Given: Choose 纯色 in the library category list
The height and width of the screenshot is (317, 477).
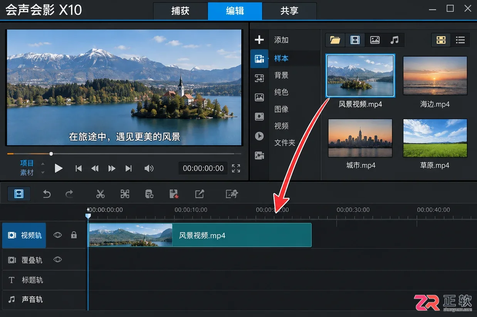Looking at the screenshot, I should [x=281, y=92].
